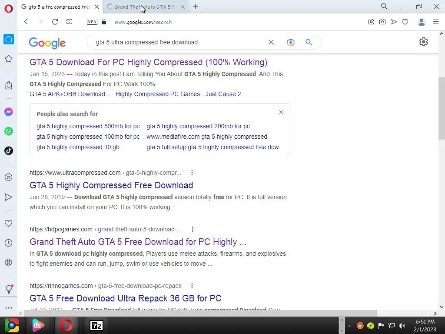
Task: Close the gta 5 ultra compressed tab
Action: pos(97,7)
